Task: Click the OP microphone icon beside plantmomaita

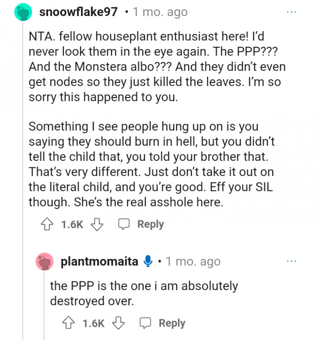Action: pyautogui.click(x=148, y=262)
